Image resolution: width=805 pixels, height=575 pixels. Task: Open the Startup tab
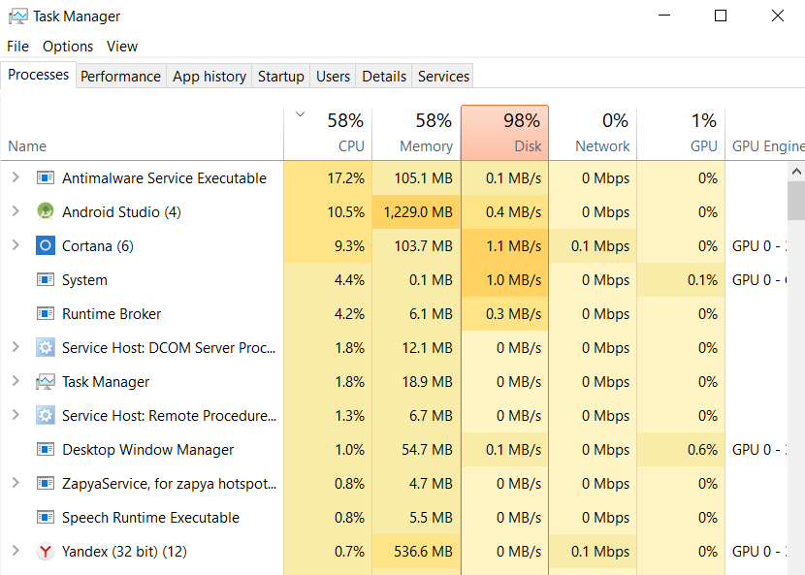click(x=280, y=77)
